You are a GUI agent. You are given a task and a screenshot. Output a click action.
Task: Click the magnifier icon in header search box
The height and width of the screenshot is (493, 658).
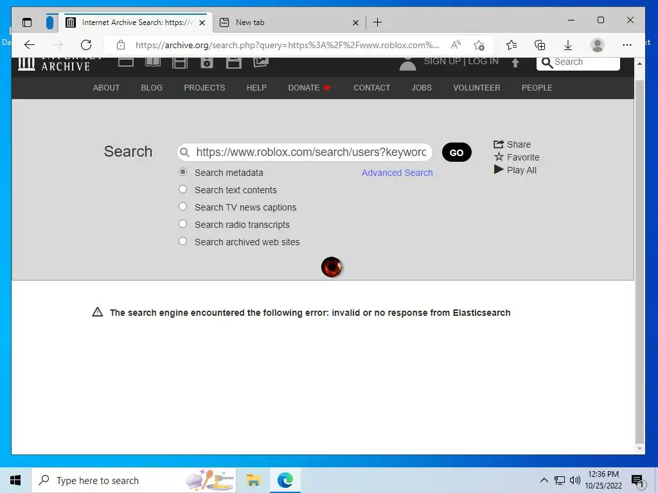click(x=547, y=62)
